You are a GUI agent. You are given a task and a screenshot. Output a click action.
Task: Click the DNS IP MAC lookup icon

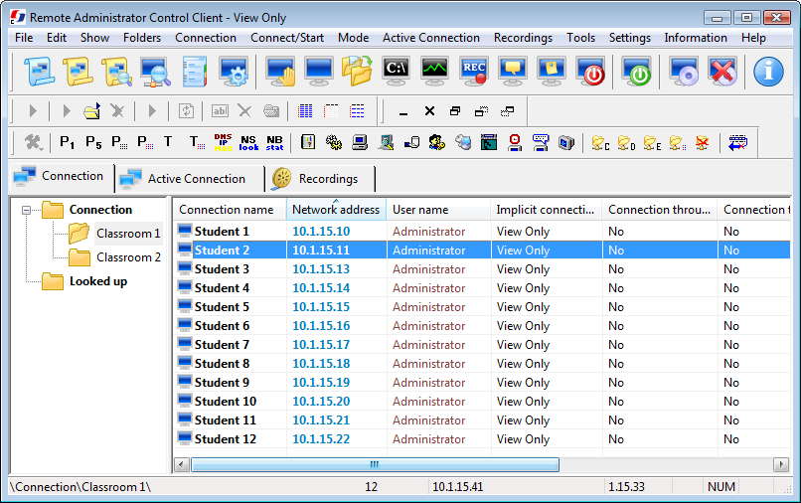[x=223, y=142]
